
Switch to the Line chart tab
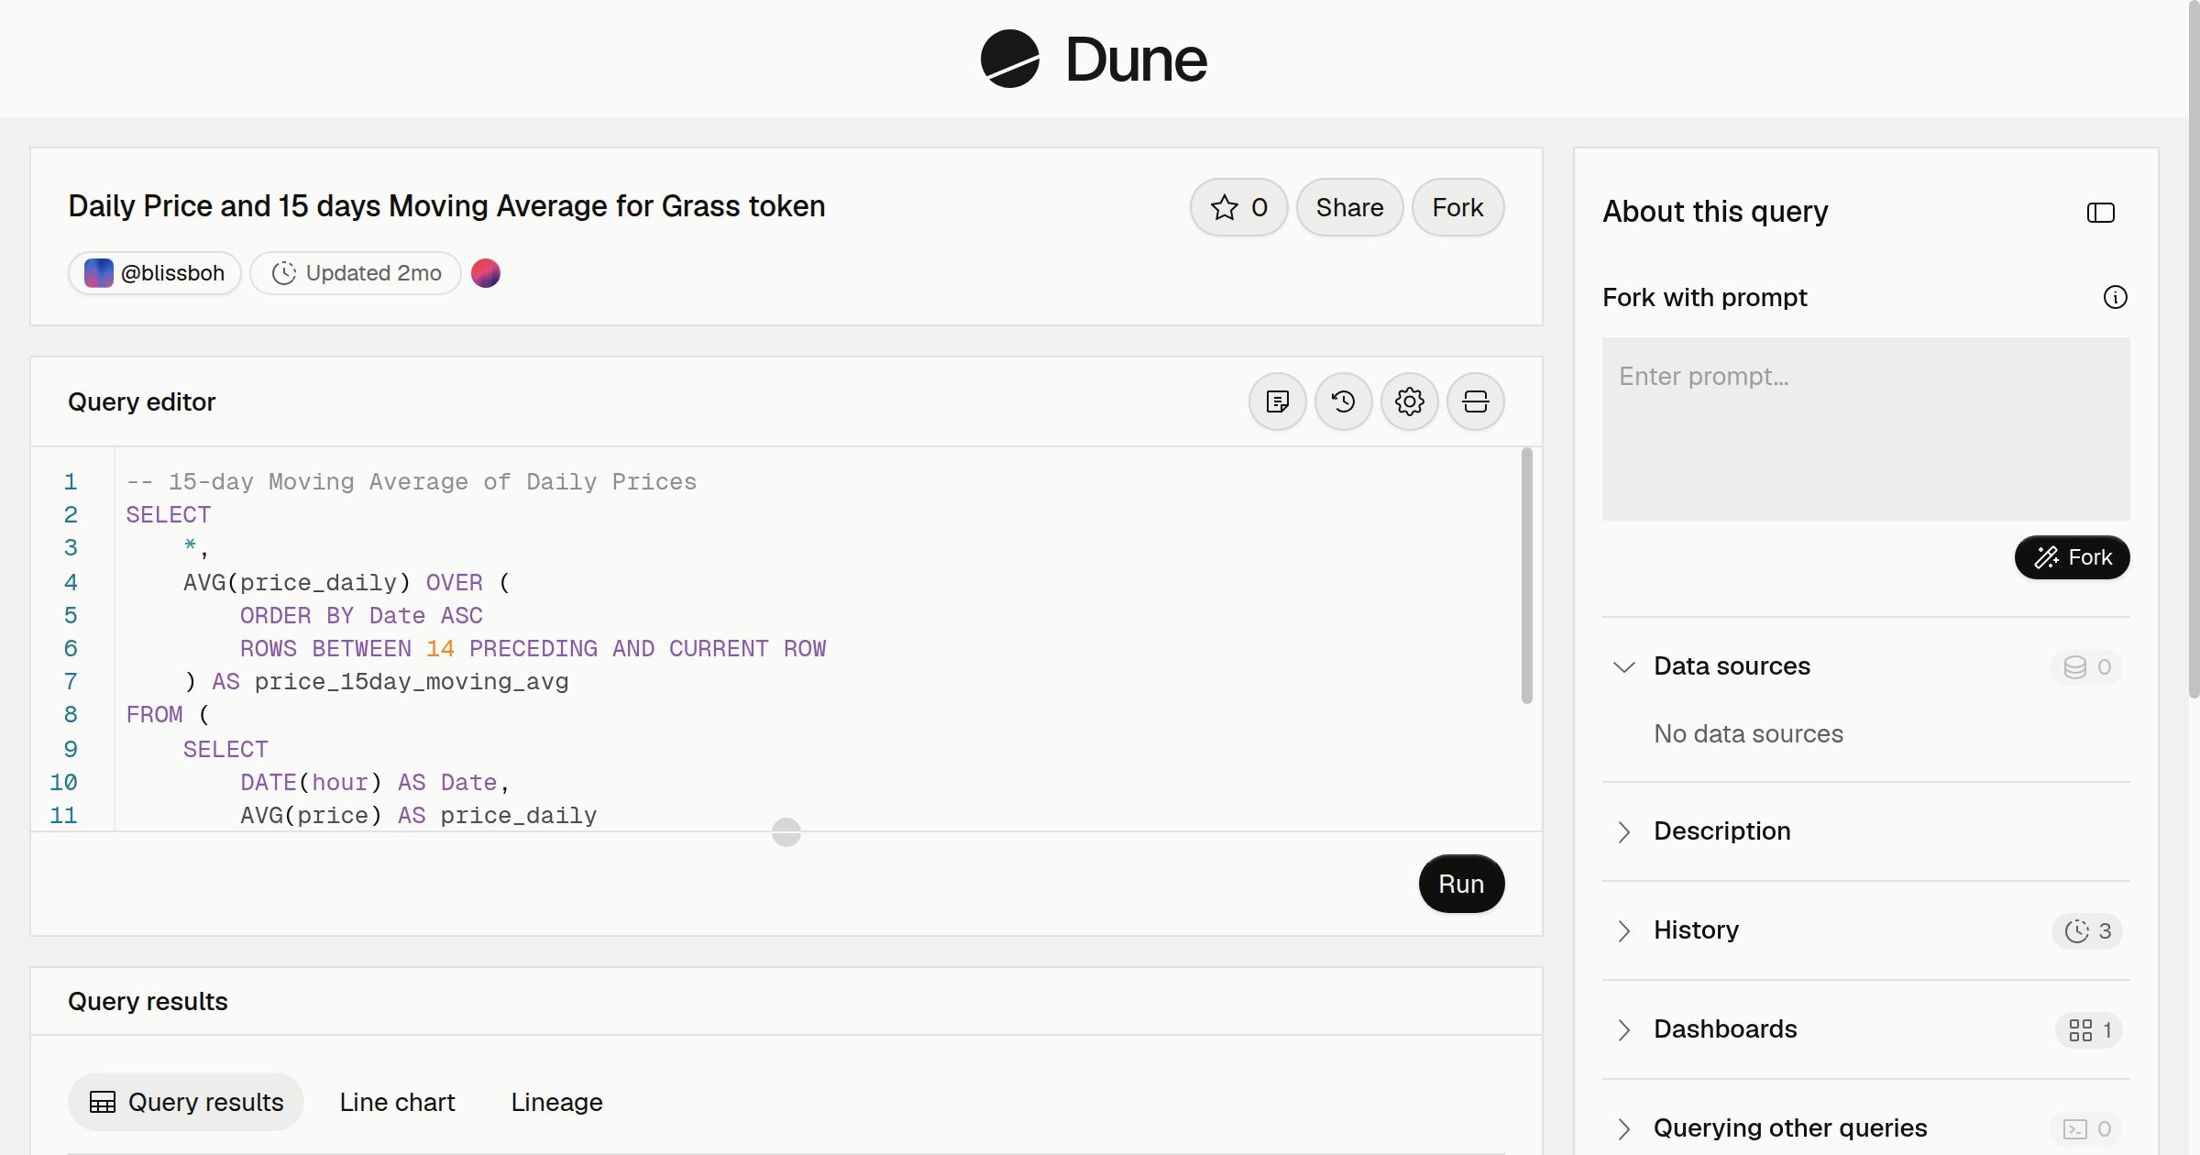point(397,1102)
